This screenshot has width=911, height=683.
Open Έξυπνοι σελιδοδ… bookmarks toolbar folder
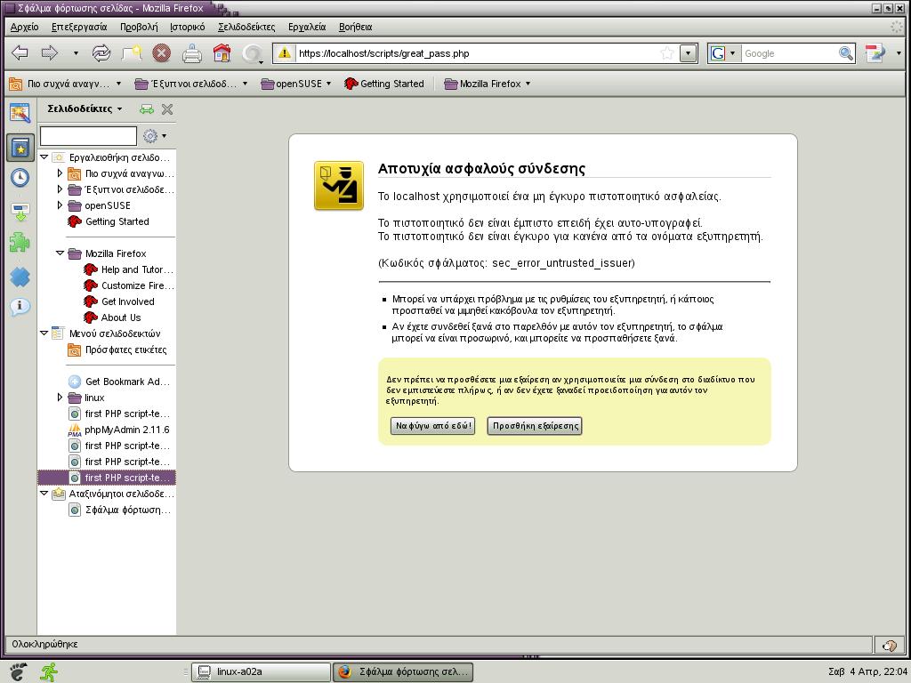191,84
